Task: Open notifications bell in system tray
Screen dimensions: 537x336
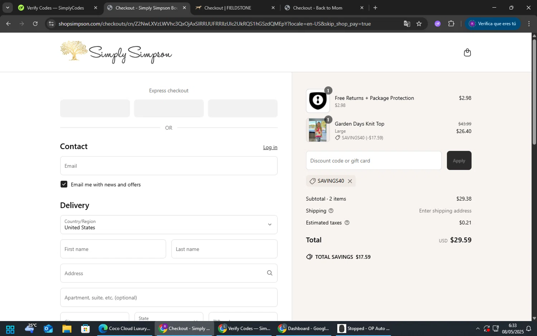Action: pos(528,329)
